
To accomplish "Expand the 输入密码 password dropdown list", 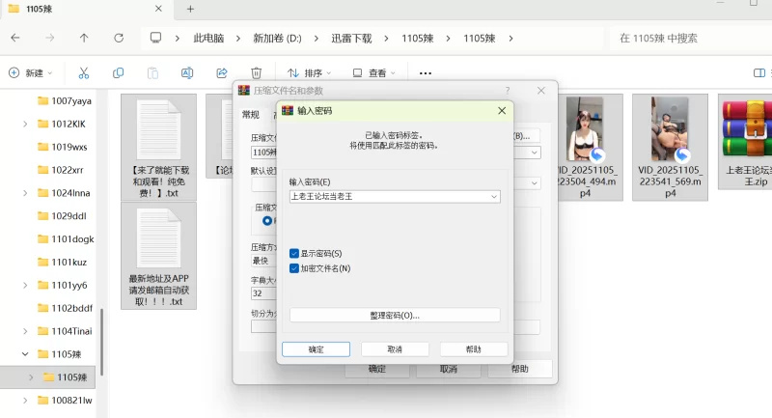I will [x=494, y=197].
